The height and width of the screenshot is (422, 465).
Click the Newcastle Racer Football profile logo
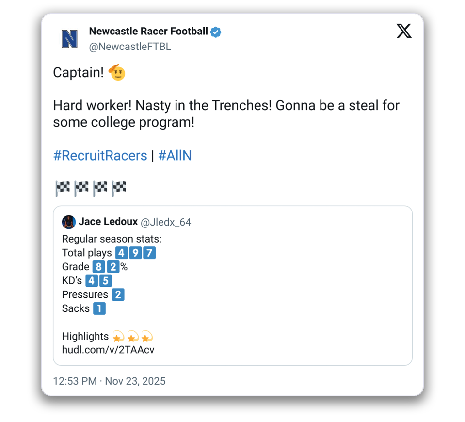70,39
